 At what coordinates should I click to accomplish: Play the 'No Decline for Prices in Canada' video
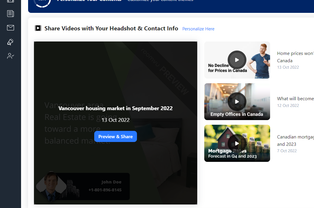tap(237, 60)
